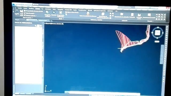Click the plus new drawing tab button
171x96 pixels.
click(x=51, y=21)
